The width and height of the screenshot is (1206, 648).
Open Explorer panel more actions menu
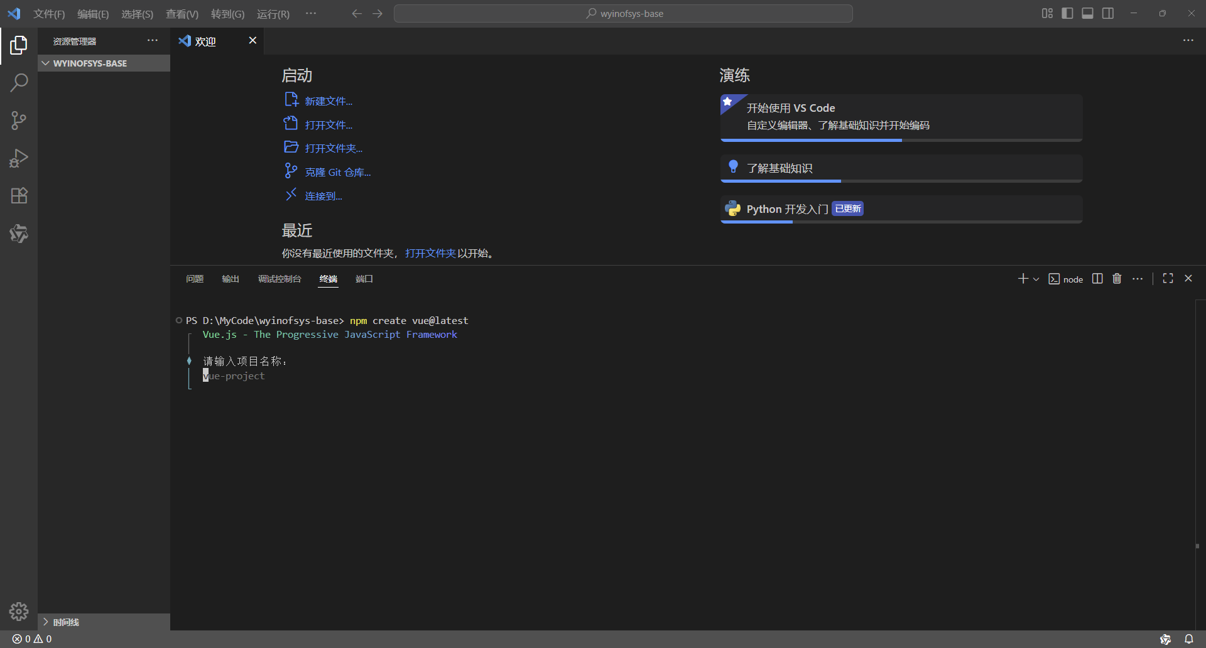153,41
